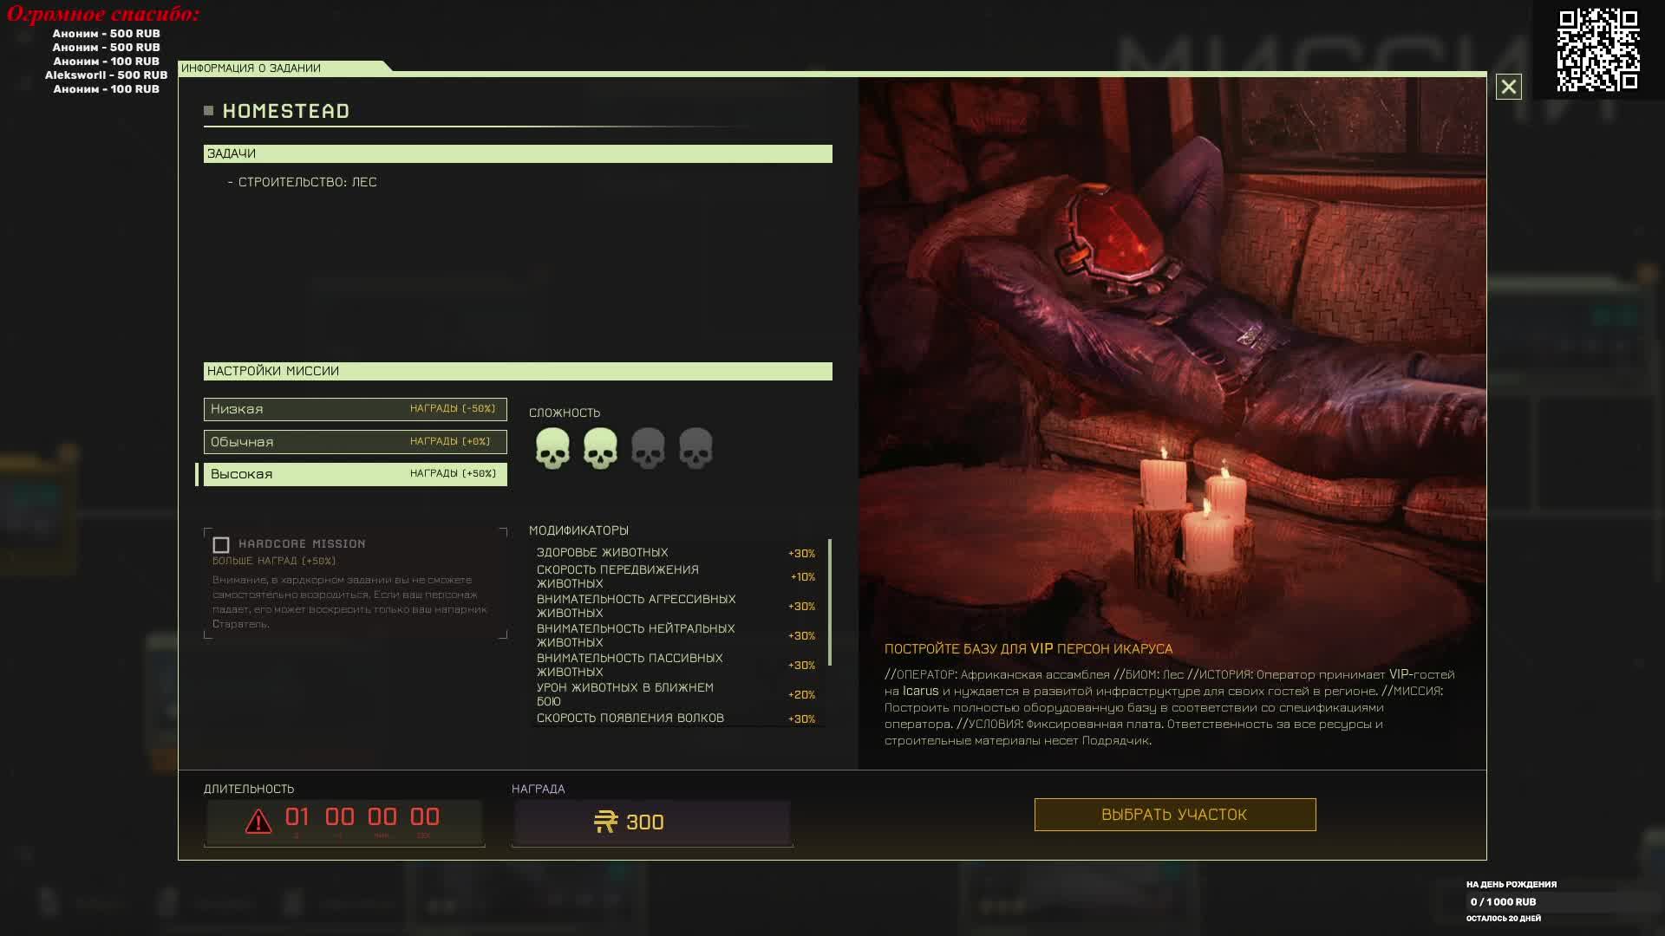Click the Настройки миссии section header
This screenshot has width=1665, height=936.
pos(517,371)
